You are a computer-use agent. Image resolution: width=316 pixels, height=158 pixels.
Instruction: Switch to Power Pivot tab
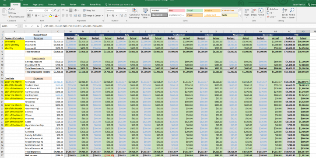(x=95, y=4)
